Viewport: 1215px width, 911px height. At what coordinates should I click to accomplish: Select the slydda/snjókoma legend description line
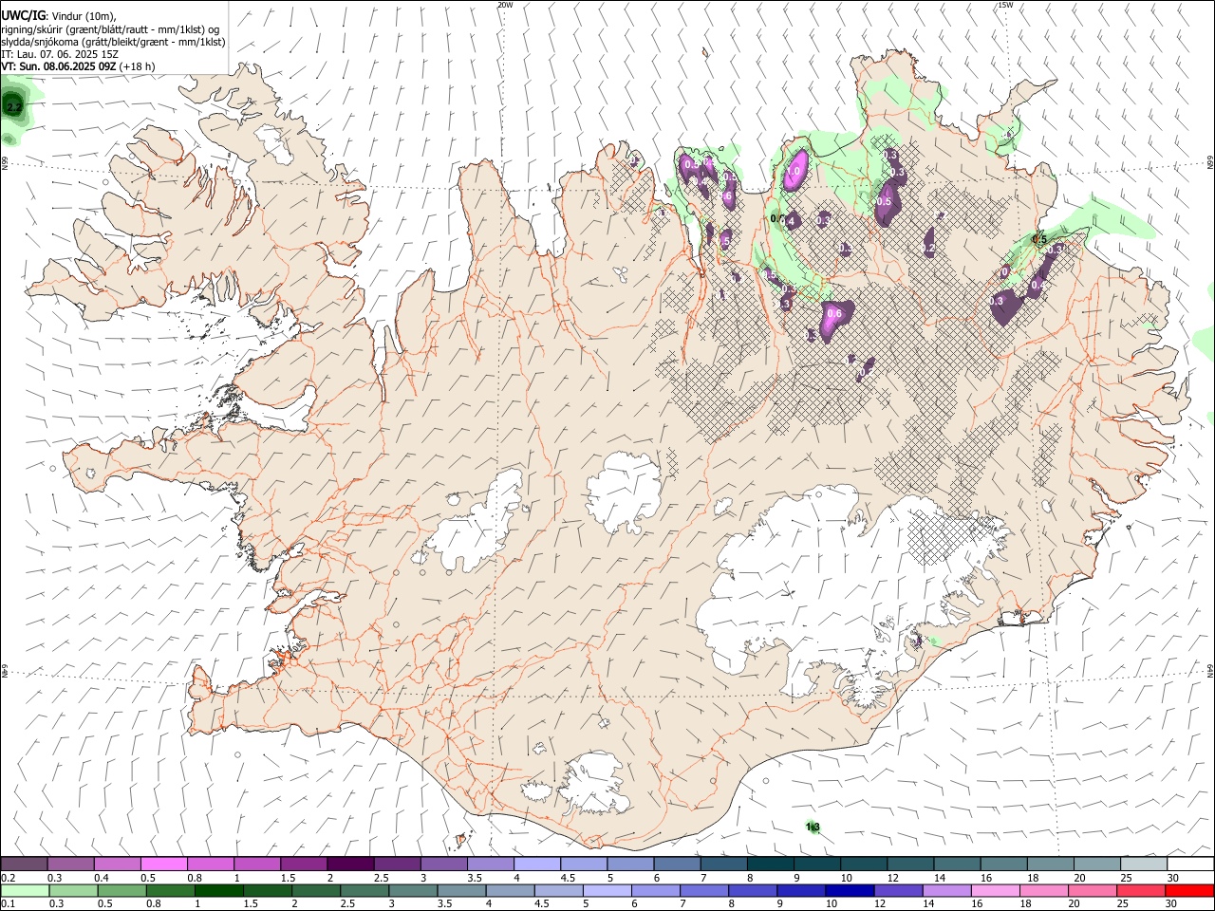[x=113, y=42]
